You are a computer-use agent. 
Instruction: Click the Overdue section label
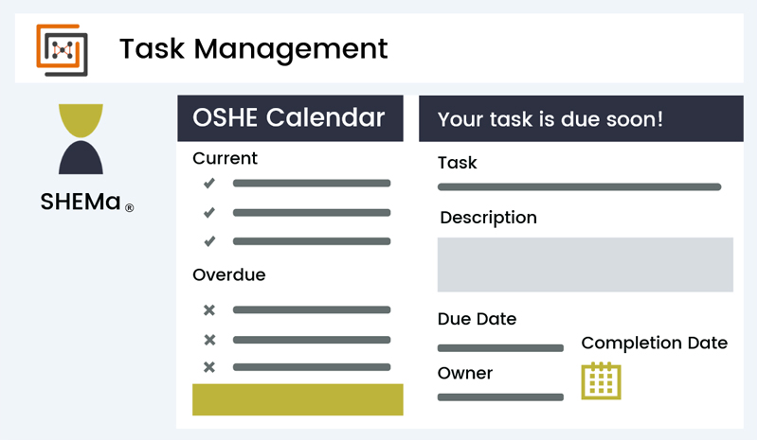(229, 274)
